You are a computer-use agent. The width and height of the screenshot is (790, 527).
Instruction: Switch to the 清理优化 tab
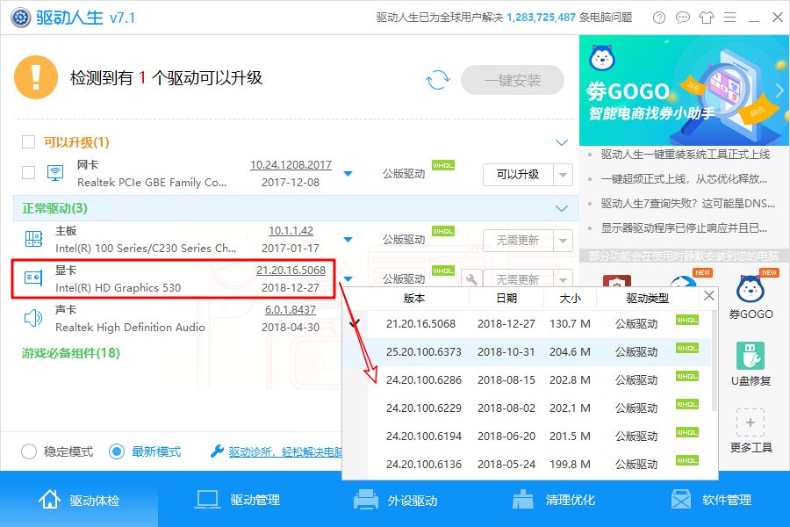pyautogui.click(x=553, y=500)
